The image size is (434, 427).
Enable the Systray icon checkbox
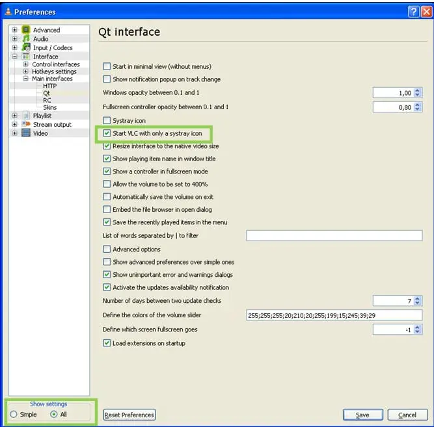pos(107,121)
